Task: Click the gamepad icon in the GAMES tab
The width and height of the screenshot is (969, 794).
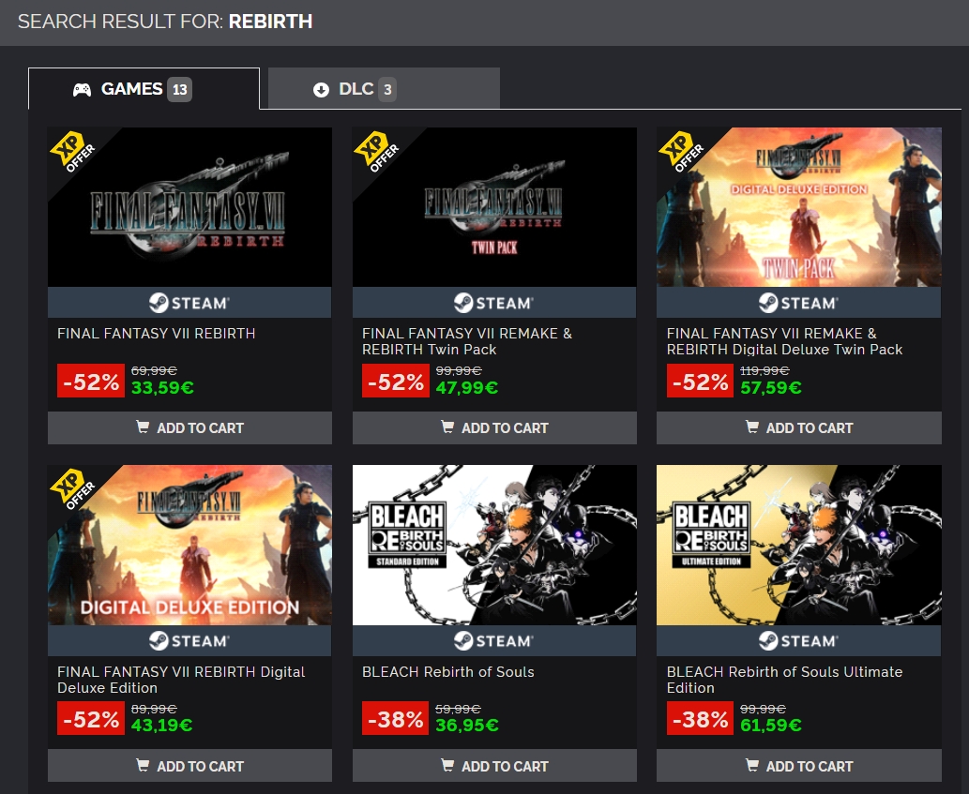Action: coord(83,90)
